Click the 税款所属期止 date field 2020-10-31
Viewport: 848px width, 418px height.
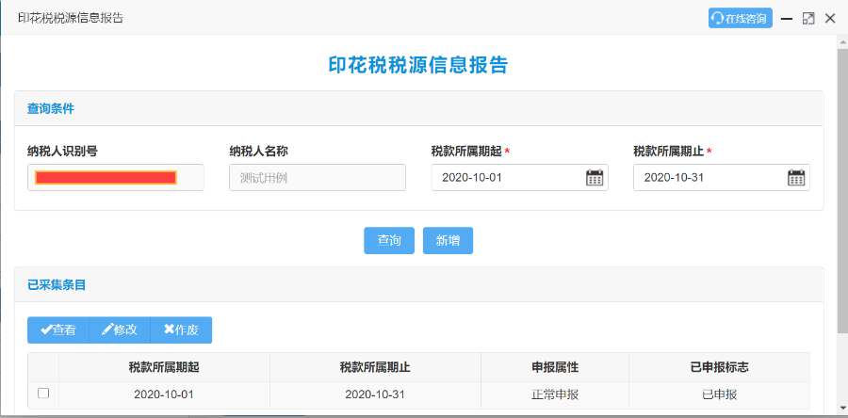point(722,177)
